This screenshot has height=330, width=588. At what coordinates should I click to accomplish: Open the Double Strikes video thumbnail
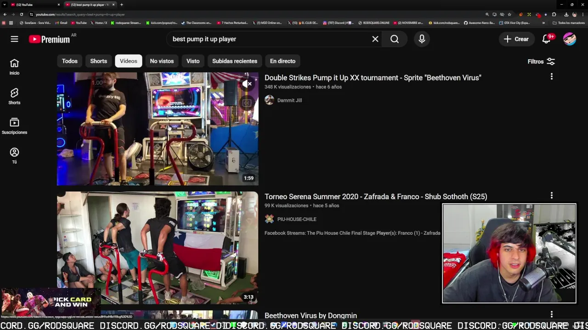[158, 129]
